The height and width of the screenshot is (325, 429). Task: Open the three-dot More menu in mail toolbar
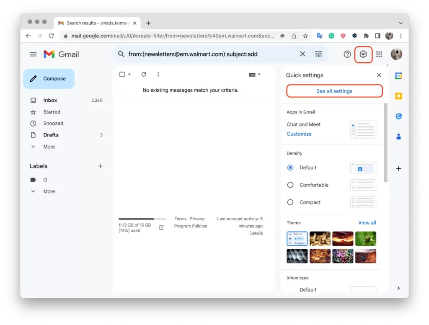[x=158, y=75]
